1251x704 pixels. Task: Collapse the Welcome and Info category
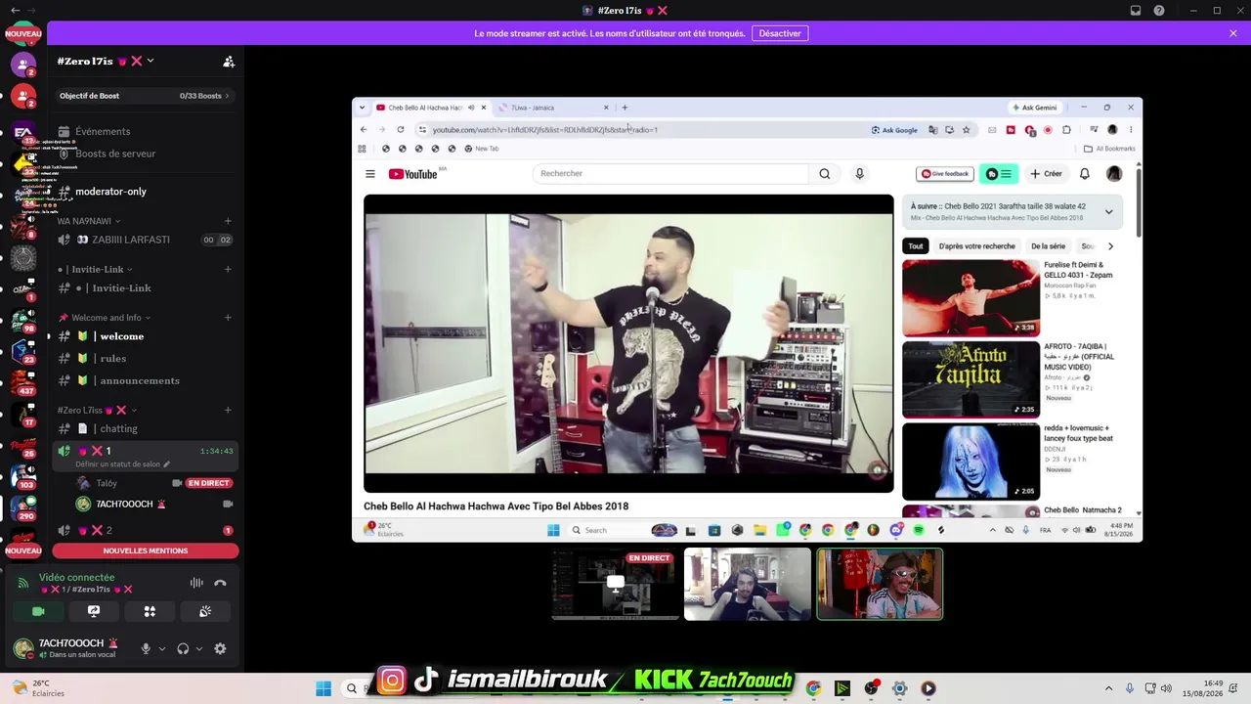point(106,318)
